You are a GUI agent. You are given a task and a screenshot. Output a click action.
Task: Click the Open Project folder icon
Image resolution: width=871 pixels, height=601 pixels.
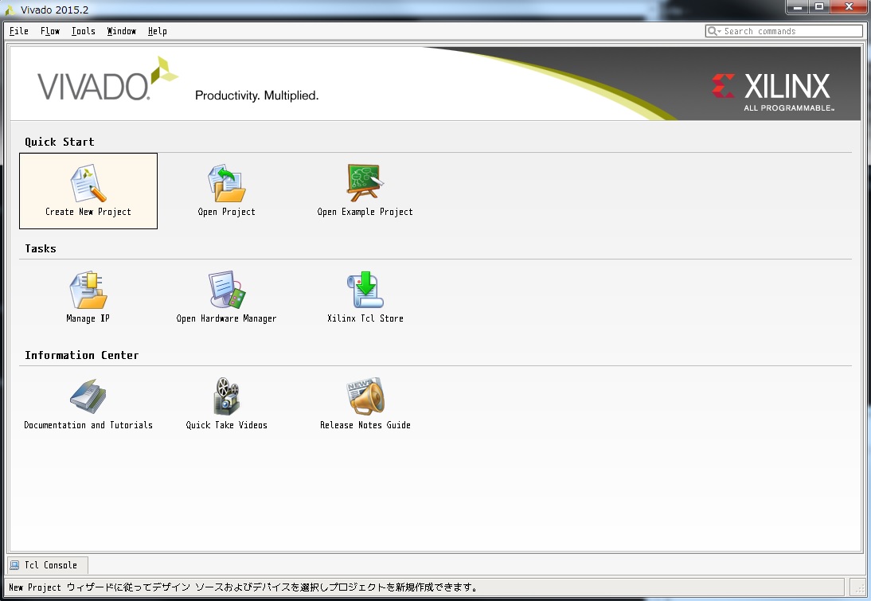click(x=227, y=183)
